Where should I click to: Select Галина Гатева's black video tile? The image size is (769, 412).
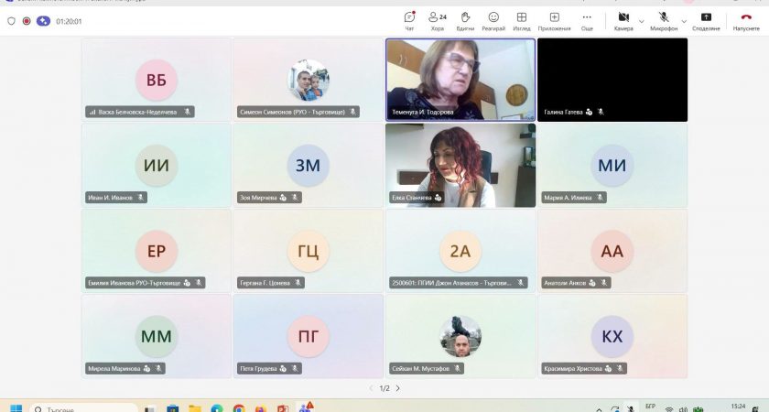612,80
